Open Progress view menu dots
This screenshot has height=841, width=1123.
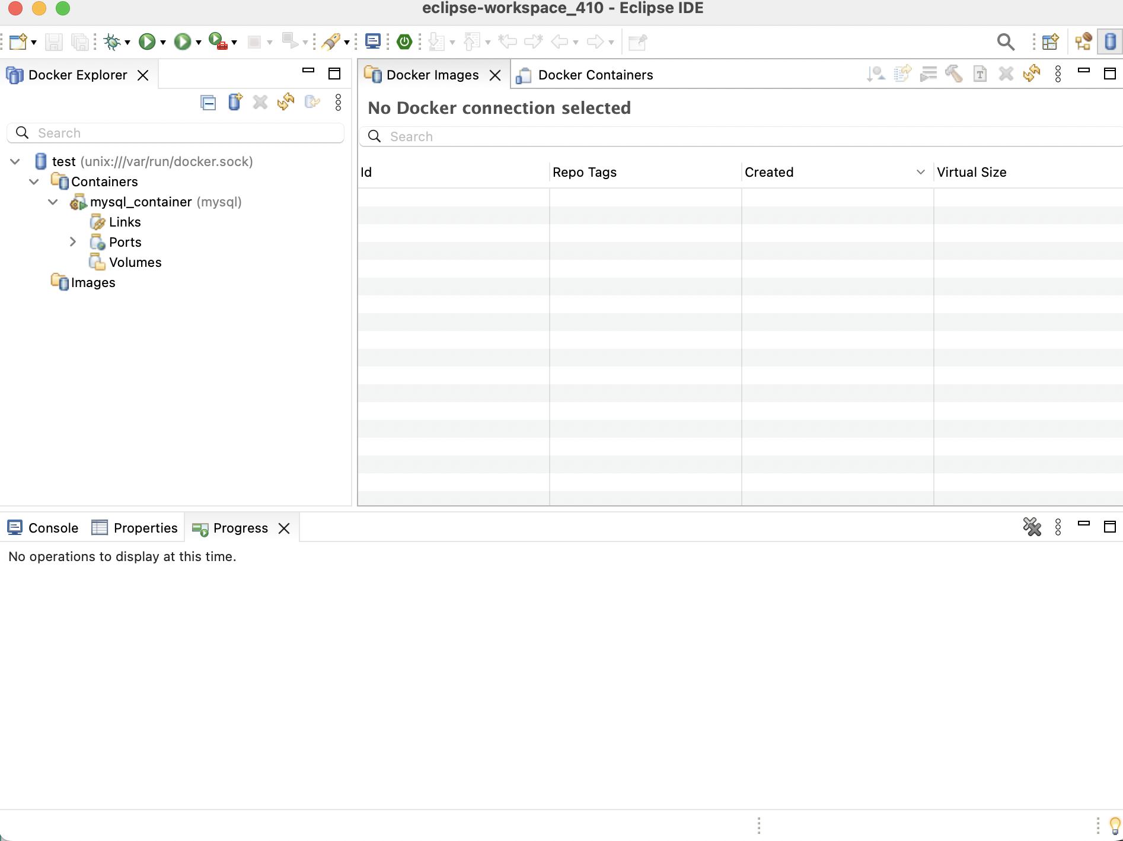coord(1058,527)
